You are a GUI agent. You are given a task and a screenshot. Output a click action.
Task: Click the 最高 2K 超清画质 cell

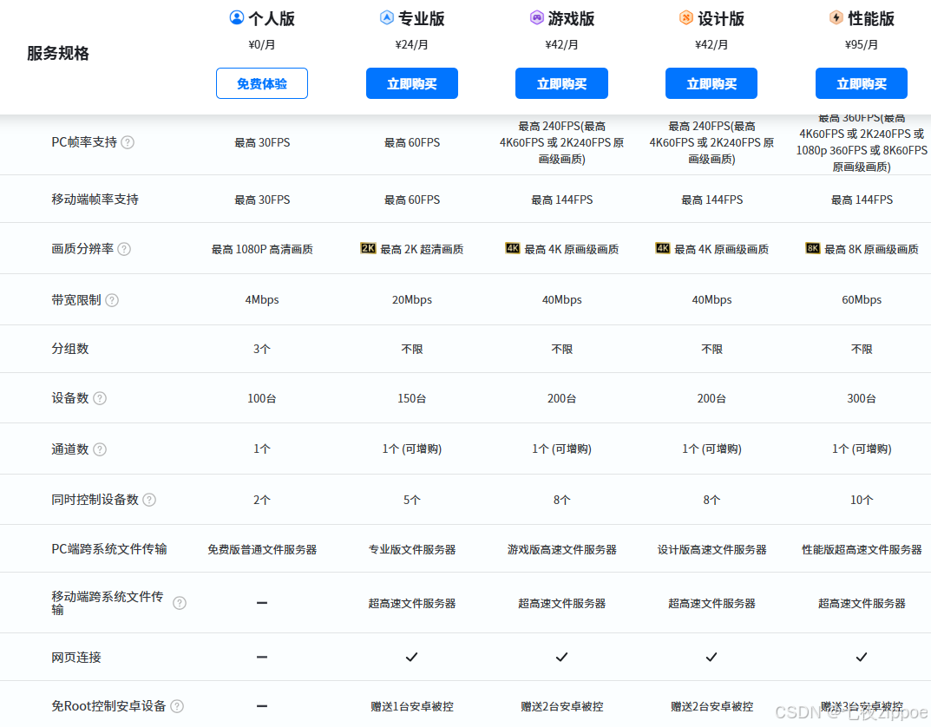click(422, 250)
